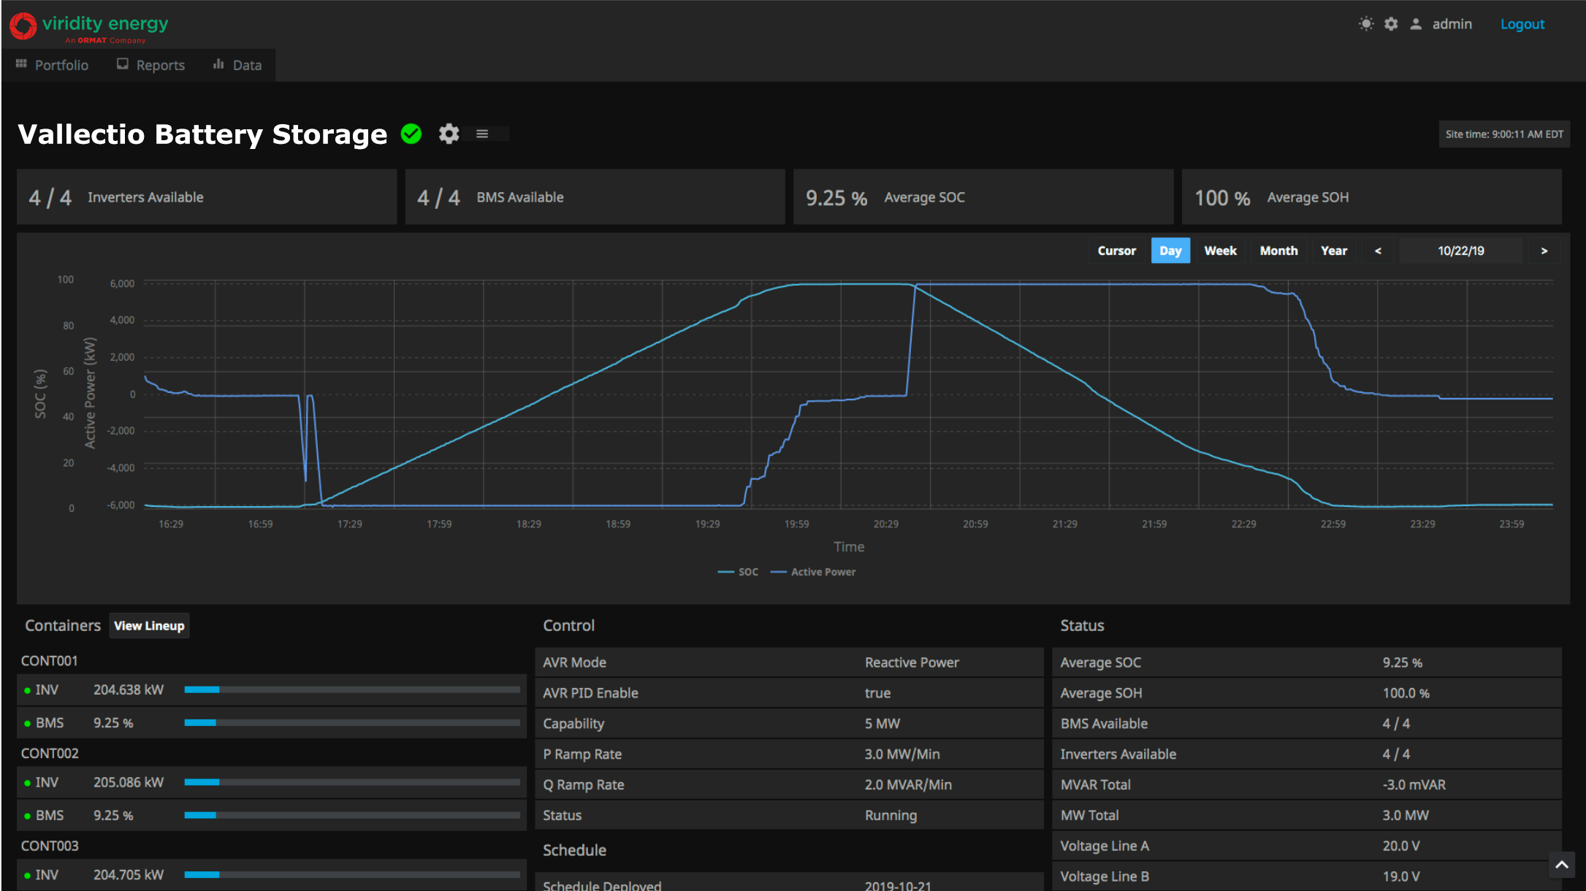Go to next date with right arrow

(x=1544, y=251)
